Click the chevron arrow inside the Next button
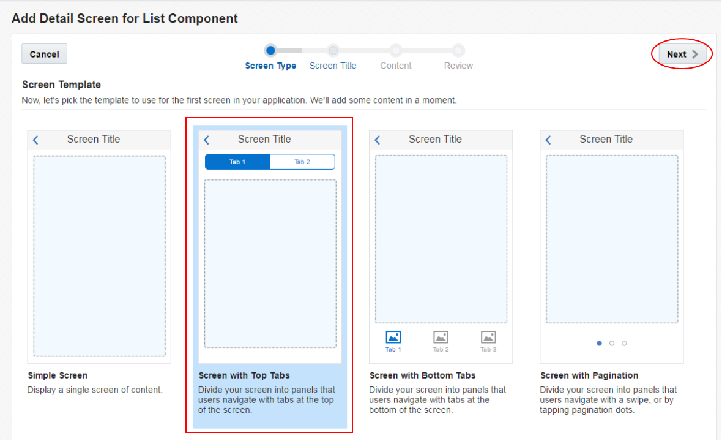 tap(695, 54)
